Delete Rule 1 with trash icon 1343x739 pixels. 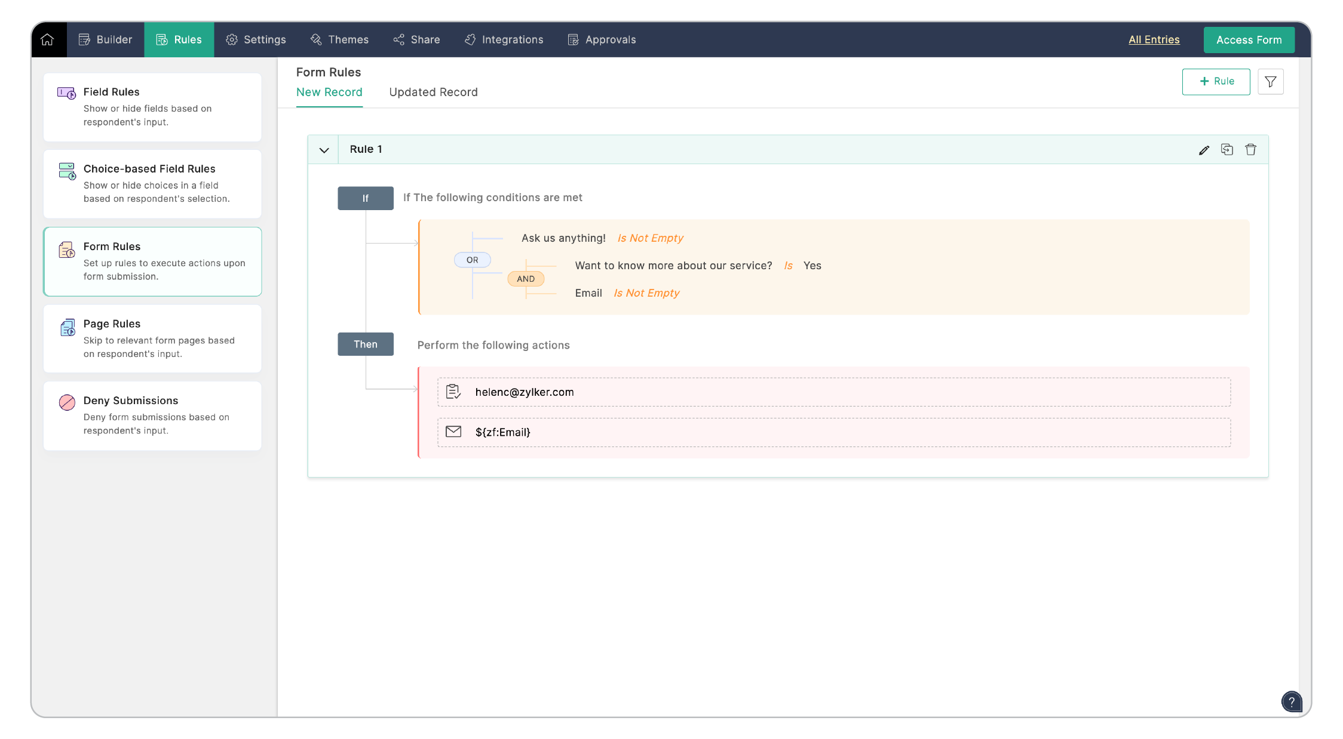[x=1250, y=150]
